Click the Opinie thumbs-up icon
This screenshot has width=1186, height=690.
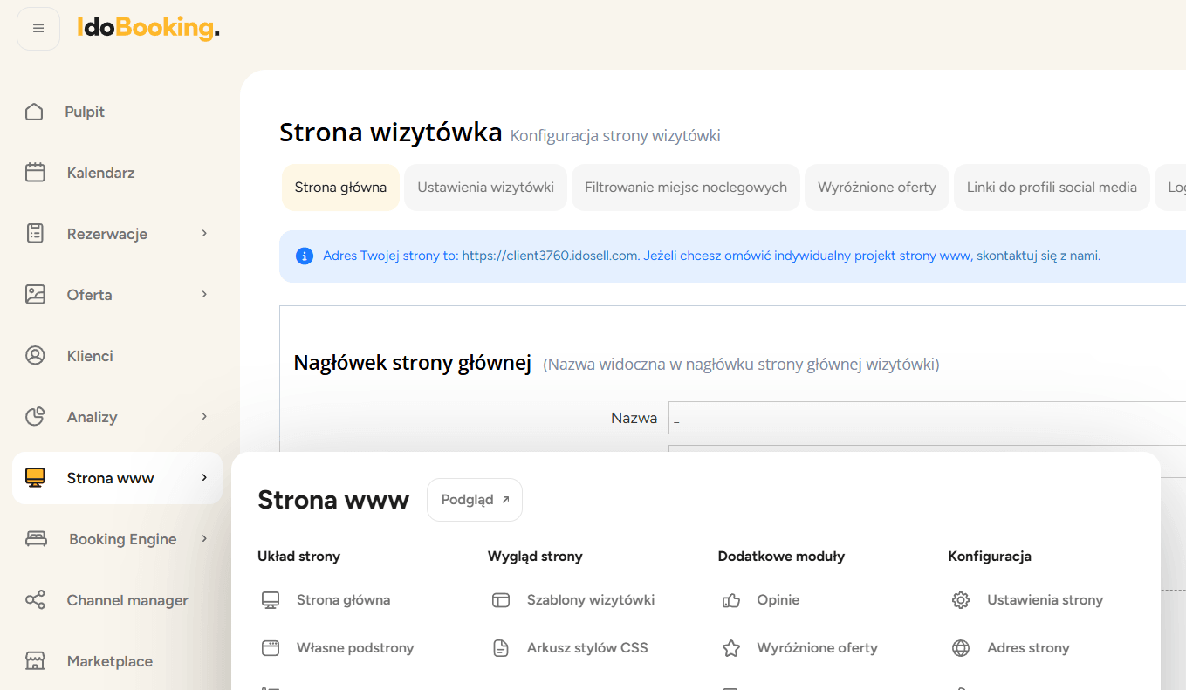[731, 600]
